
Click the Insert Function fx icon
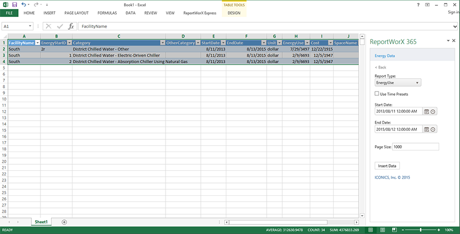click(x=71, y=26)
